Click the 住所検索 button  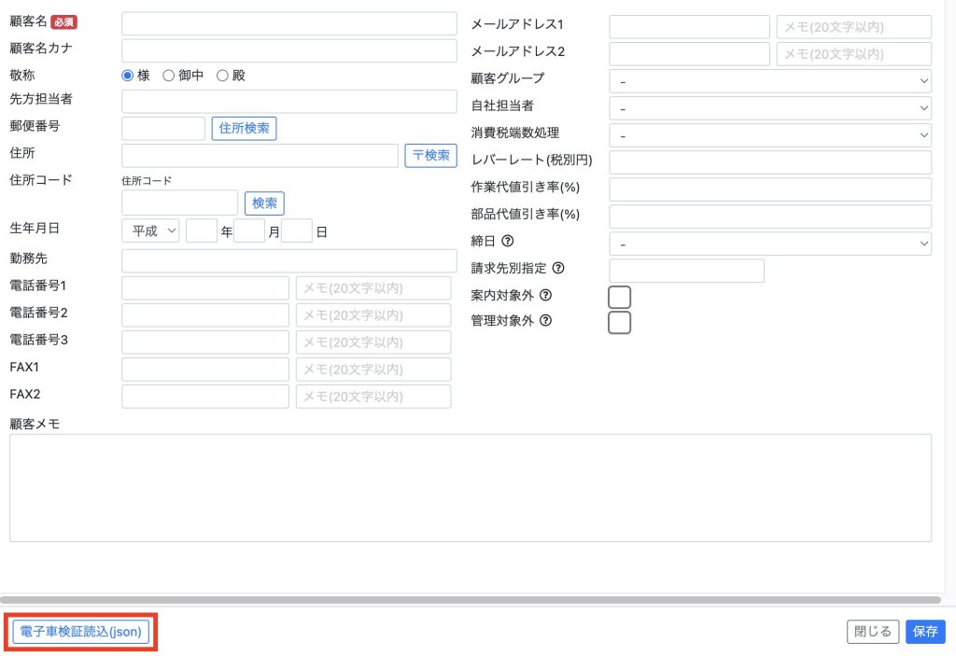click(x=244, y=129)
